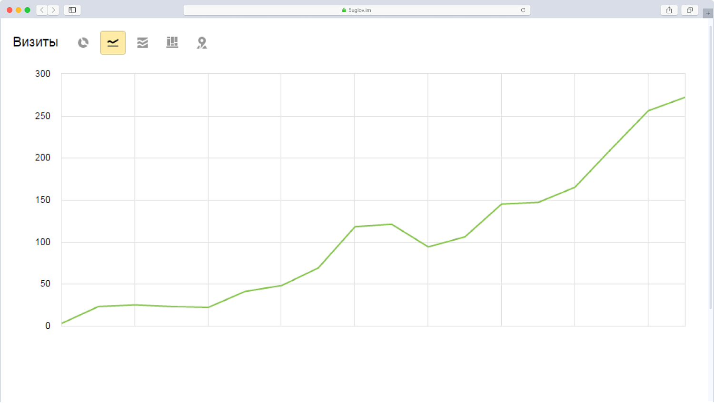Go forward to the next page
The height and width of the screenshot is (403, 714).
53,10
